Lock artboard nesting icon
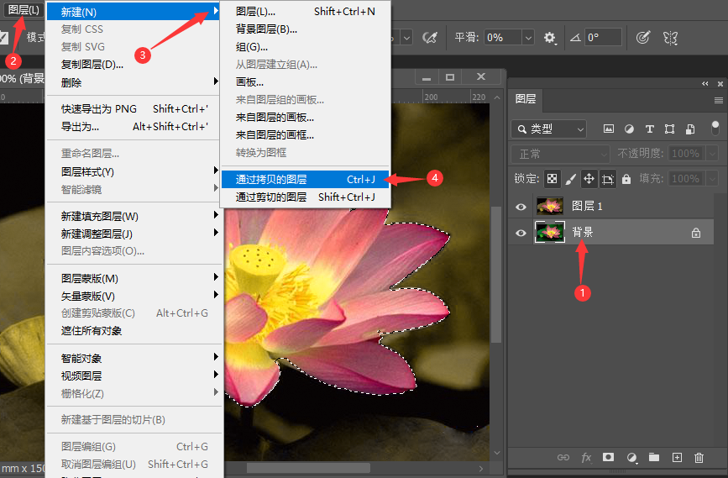This screenshot has width=728, height=478. click(x=608, y=179)
